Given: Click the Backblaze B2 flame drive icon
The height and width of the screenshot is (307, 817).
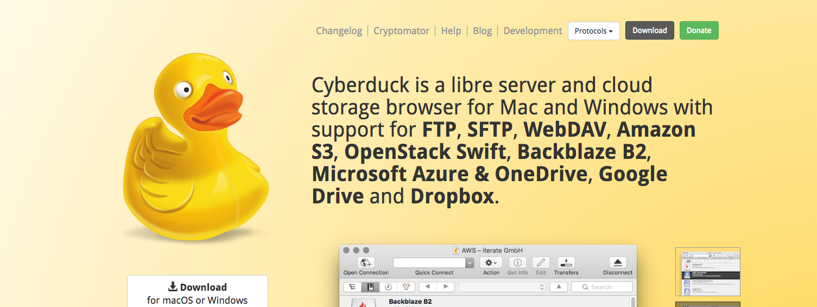Looking at the screenshot, I should (x=364, y=303).
